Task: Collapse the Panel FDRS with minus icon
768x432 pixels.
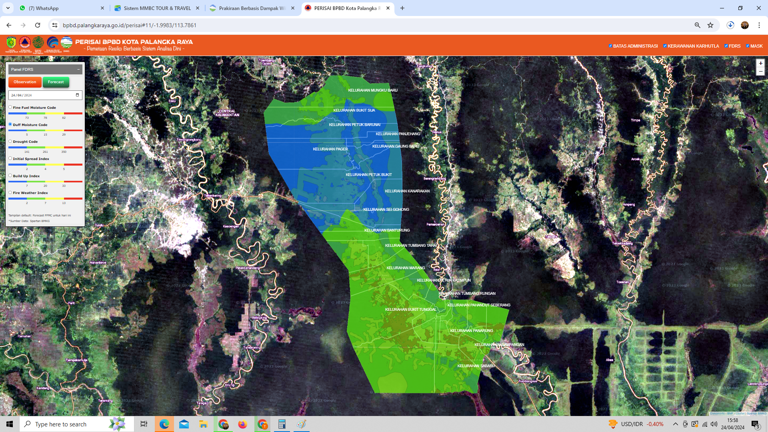Action: pyautogui.click(x=78, y=69)
